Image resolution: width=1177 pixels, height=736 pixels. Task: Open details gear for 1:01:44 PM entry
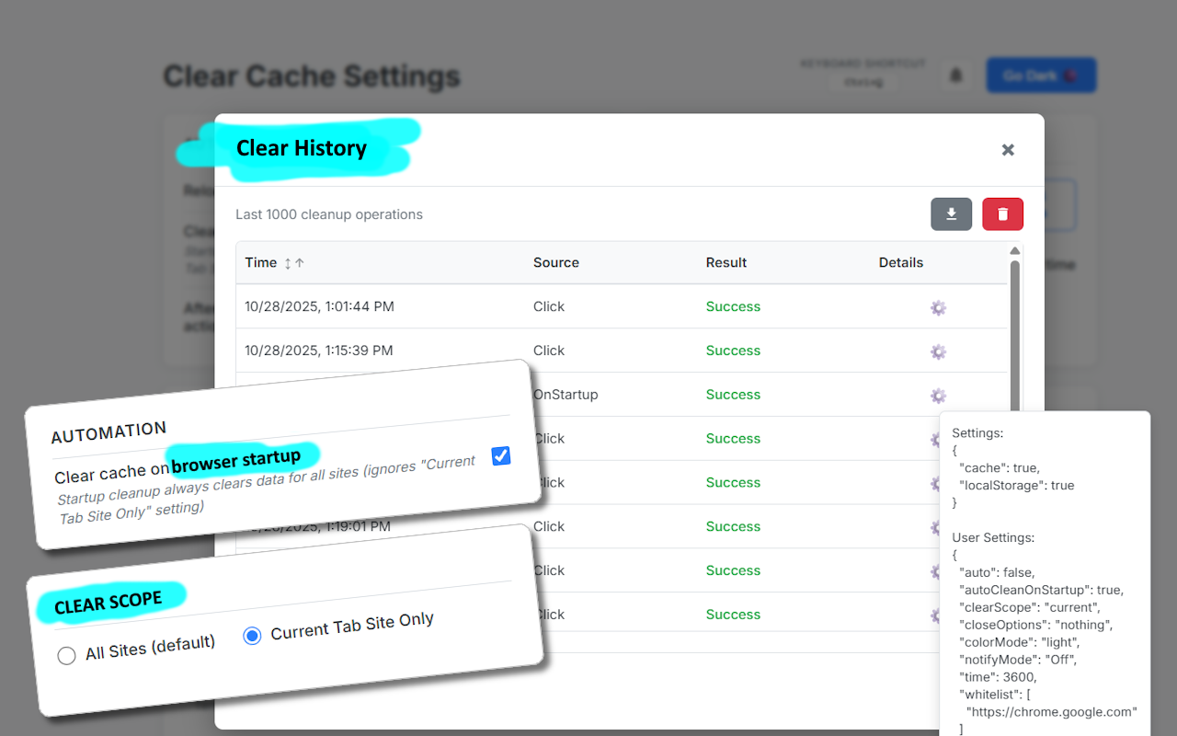tap(938, 307)
